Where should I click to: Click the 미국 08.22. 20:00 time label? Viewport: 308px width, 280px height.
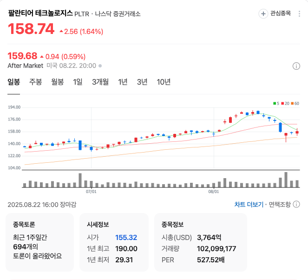(72, 66)
